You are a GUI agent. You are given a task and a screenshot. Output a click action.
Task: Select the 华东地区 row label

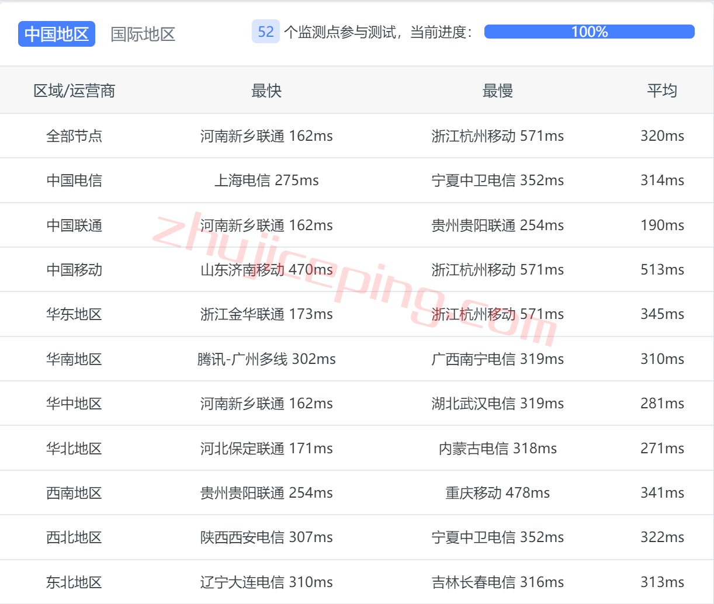point(74,314)
